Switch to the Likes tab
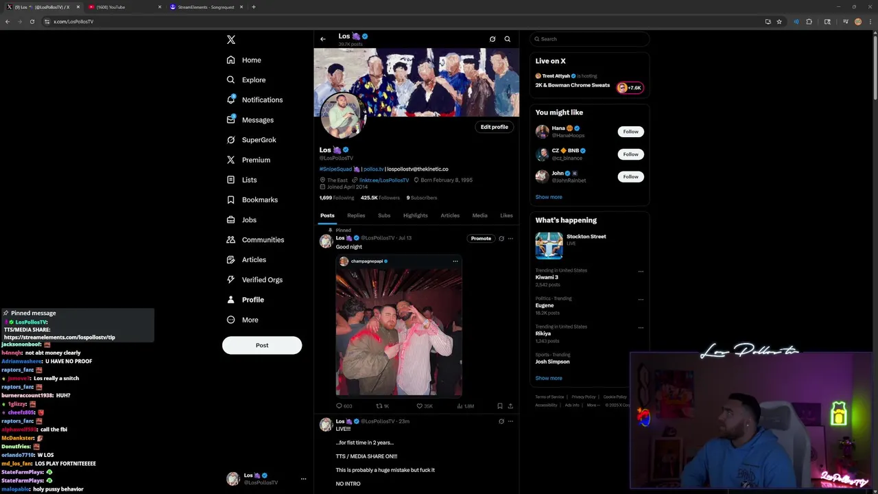The height and width of the screenshot is (494, 878). coord(506,215)
